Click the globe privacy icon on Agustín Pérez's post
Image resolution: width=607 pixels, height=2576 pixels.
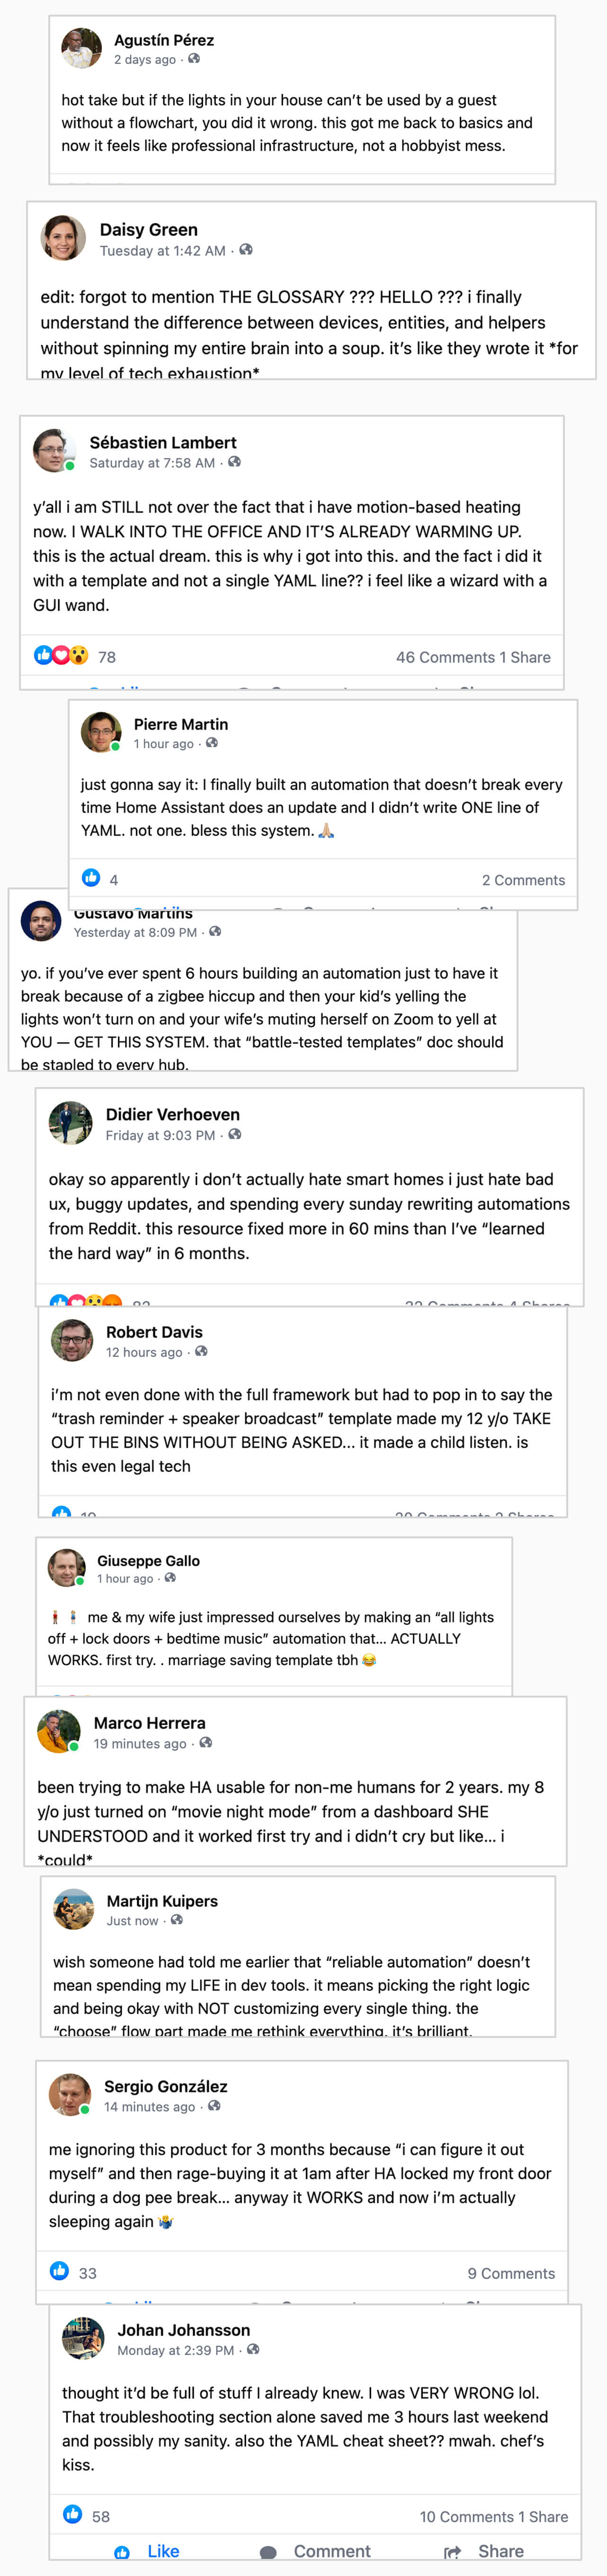pyautogui.click(x=195, y=59)
